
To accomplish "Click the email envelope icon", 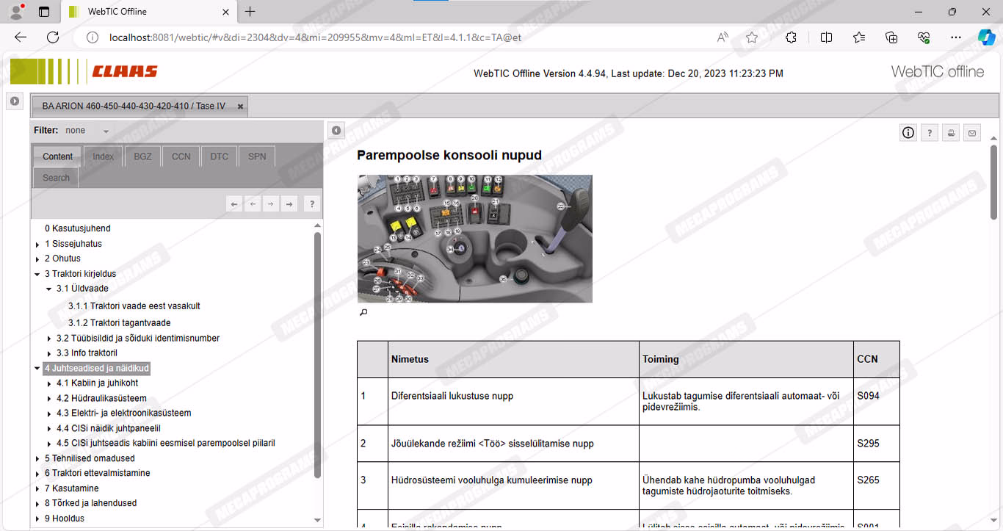I will point(972,133).
